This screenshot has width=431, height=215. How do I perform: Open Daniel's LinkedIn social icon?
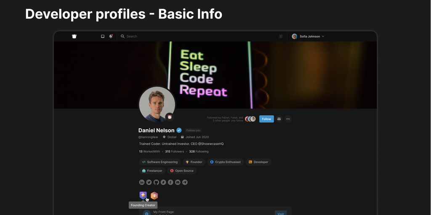pos(142,182)
